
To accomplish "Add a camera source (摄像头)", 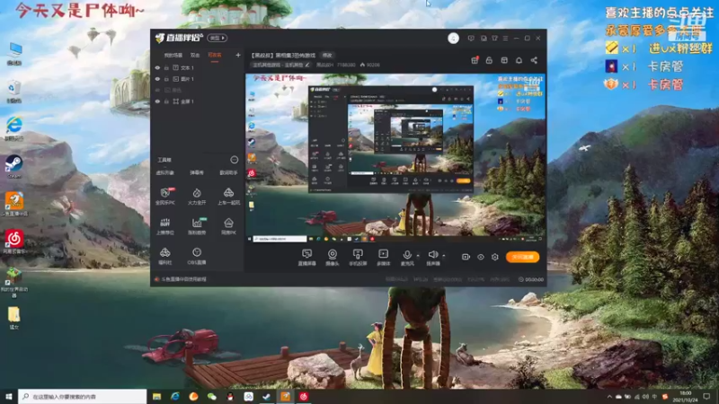I will 332,258.
